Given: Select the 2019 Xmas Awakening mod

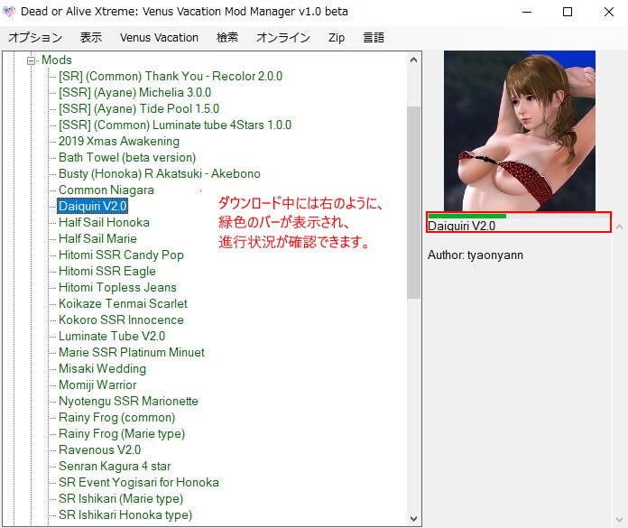Looking at the screenshot, I should (x=119, y=142).
